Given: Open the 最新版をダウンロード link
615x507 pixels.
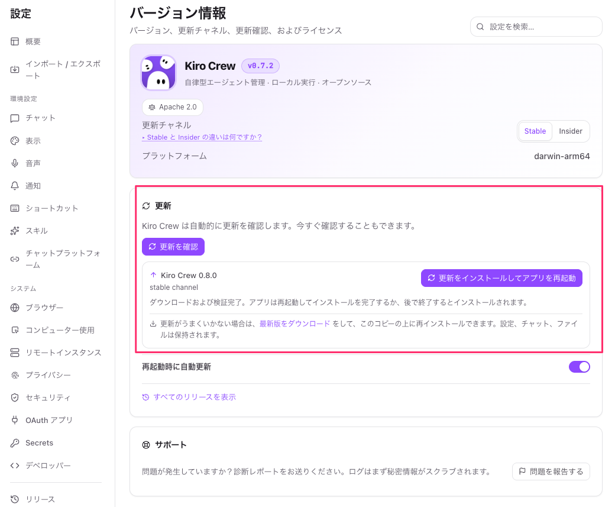Looking at the screenshot, I should (x=295, y=324).
